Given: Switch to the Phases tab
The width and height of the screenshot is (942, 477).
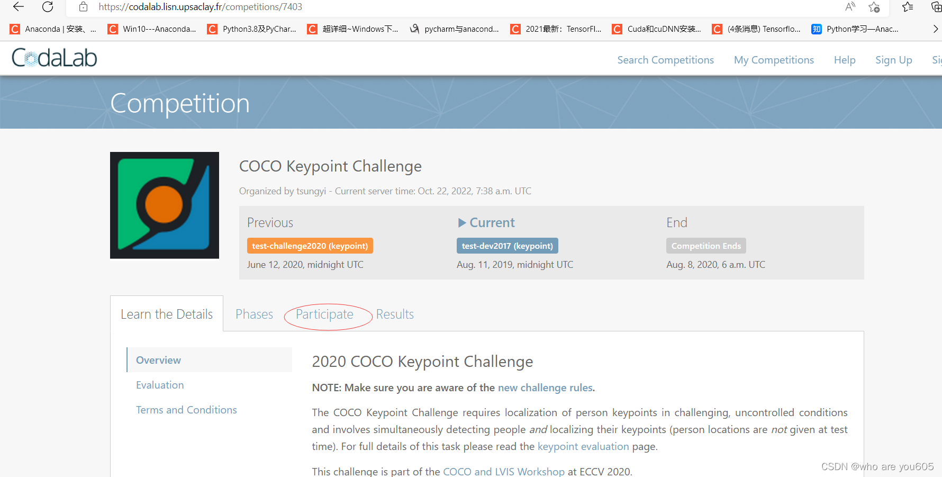Looking at the screenshot, I should (254, 314).
